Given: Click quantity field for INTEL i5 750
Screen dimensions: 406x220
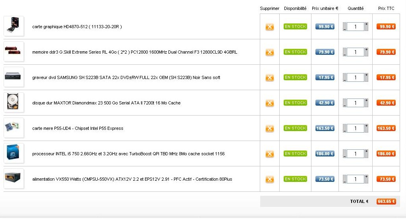Looking at the screenshot, I should [x=356, y=153].
